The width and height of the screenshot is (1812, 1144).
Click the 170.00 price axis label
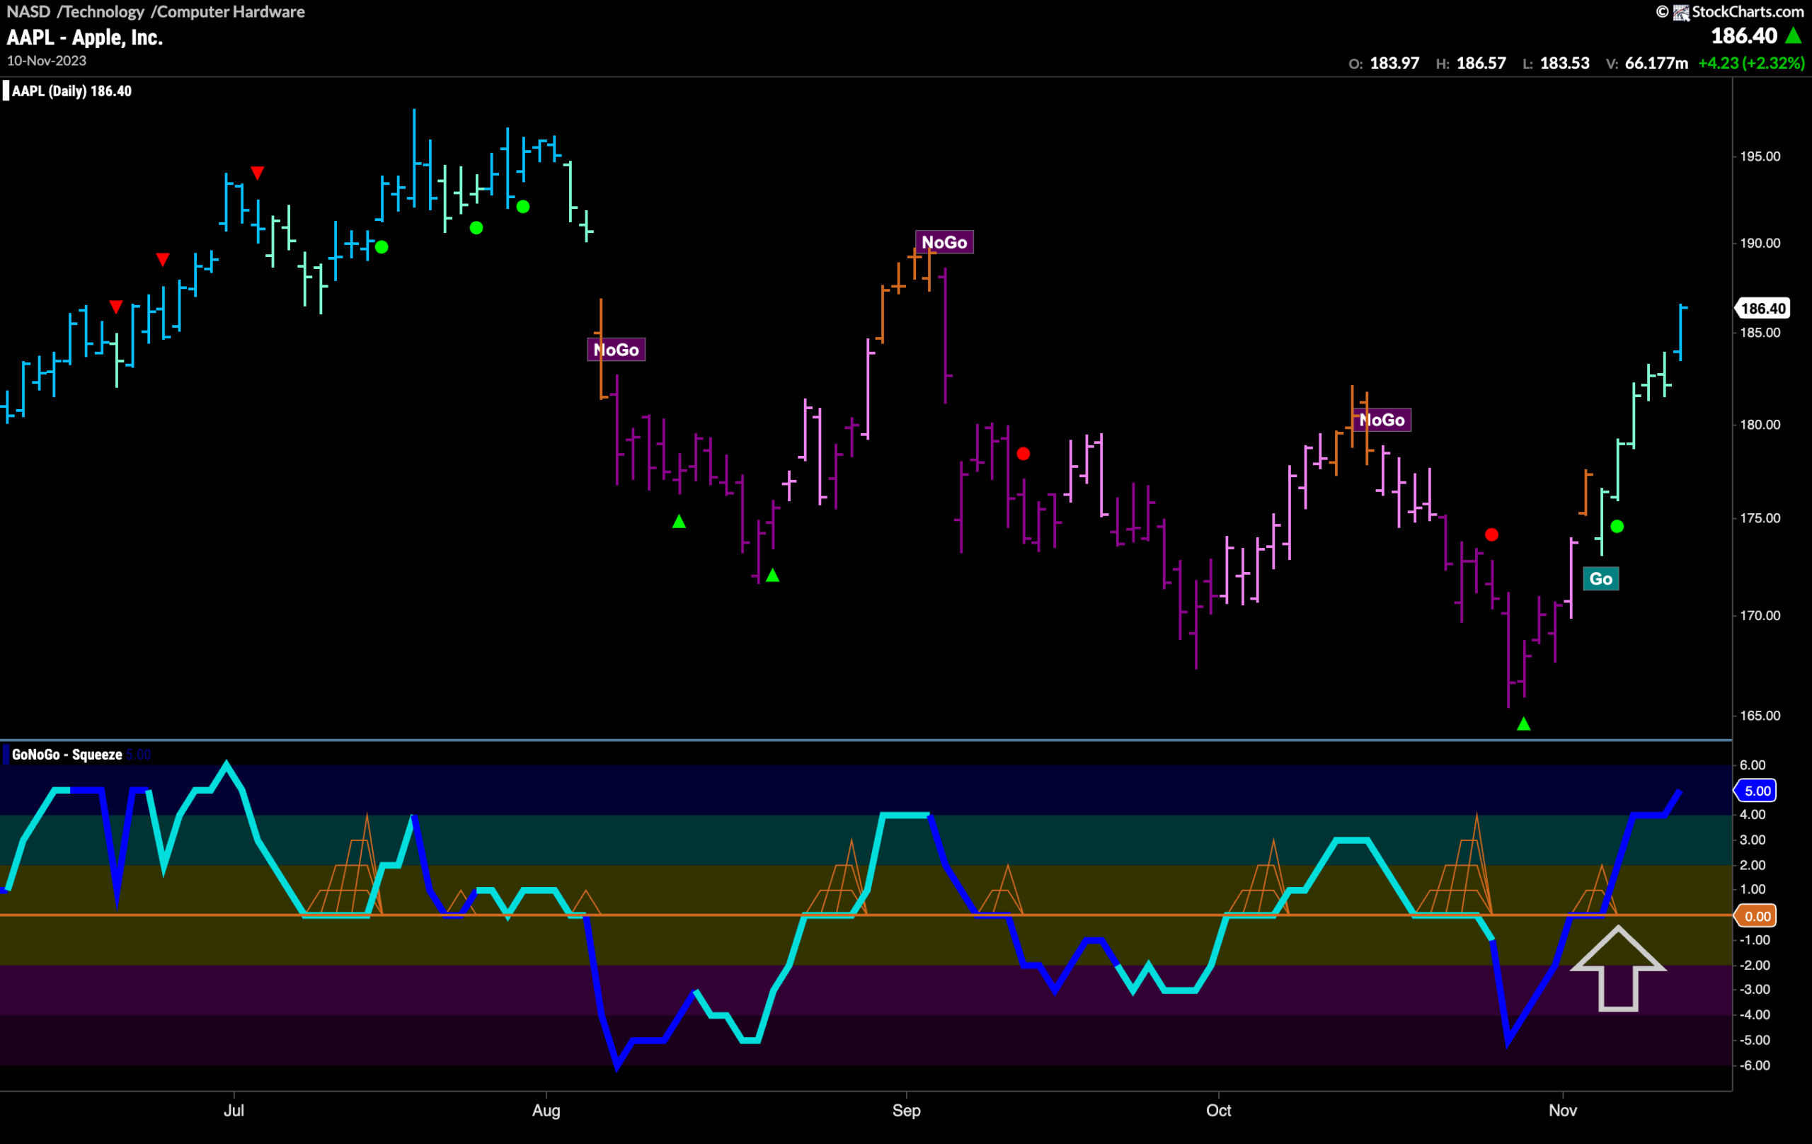(1760, 615)
